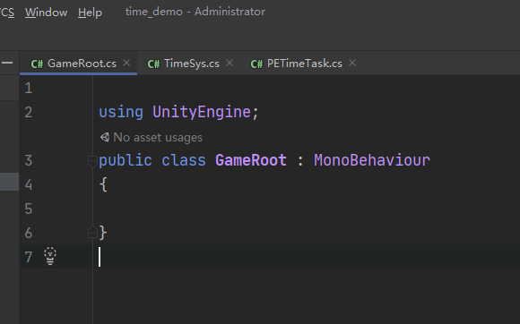Image resolution: width=520 pixels, height=324 pixels.
Task: Click the C# file icon on PETimeTask.cs tab
Action: pyautogui.click(x=256, y=64)
